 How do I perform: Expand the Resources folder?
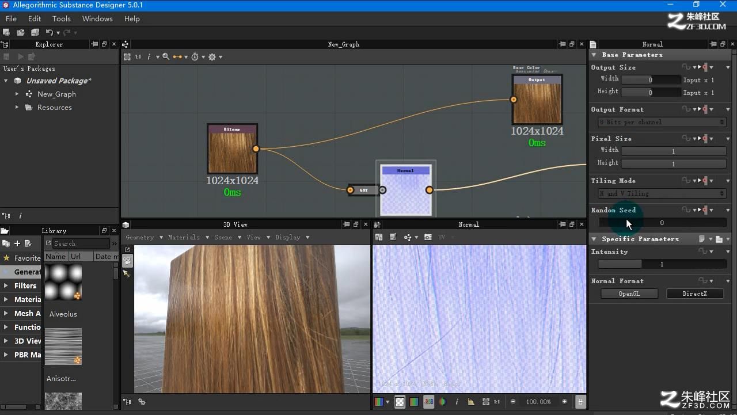[x=17, y=107]
